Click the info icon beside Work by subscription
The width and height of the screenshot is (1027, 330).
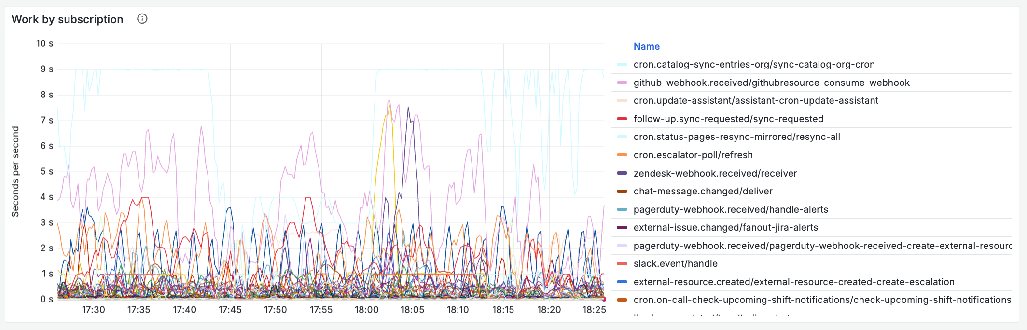[x=142, y=19]
